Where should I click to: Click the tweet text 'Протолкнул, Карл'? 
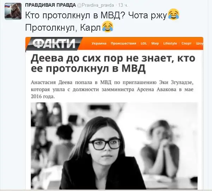[x=63, y=27]
